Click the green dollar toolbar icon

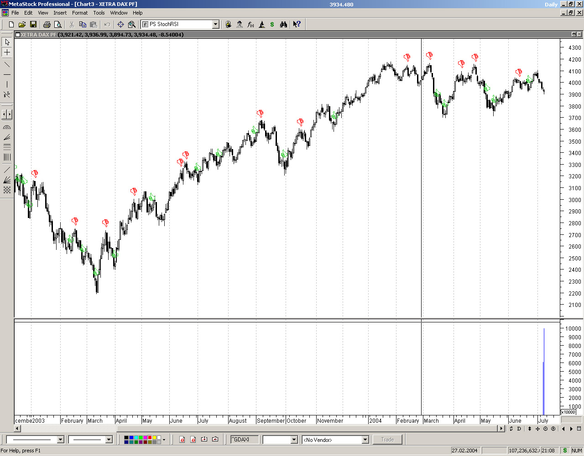(x=272, y=24)
